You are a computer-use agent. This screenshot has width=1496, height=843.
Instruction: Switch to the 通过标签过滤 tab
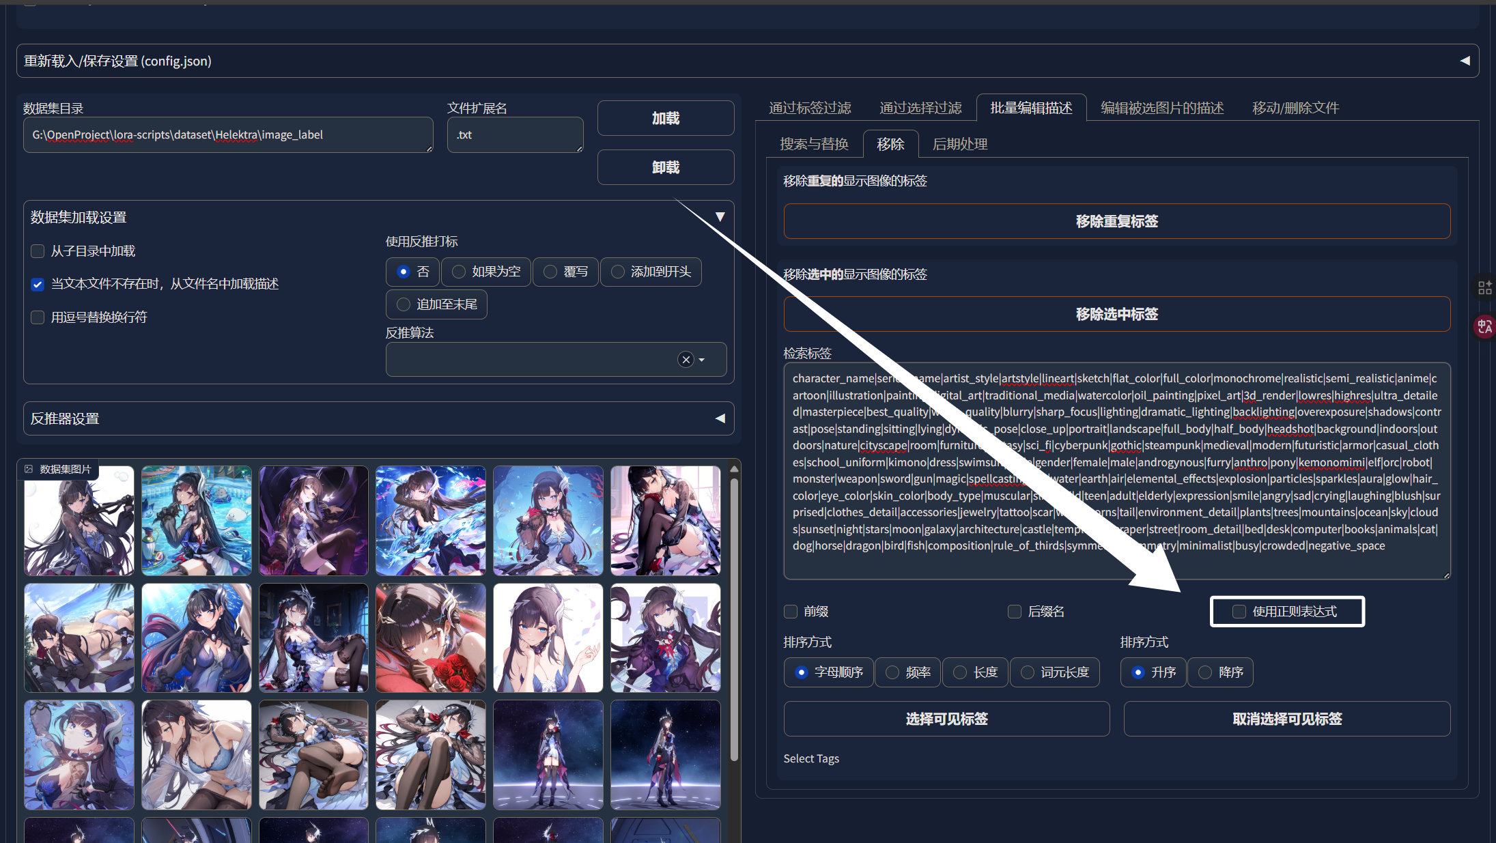(810, 108)
